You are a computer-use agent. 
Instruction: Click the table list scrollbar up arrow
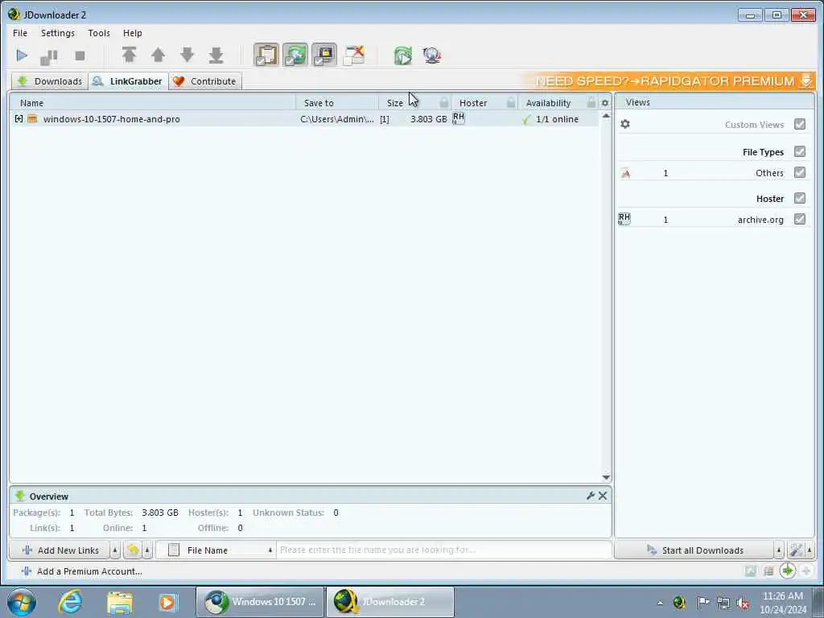(x=606, y=116)
